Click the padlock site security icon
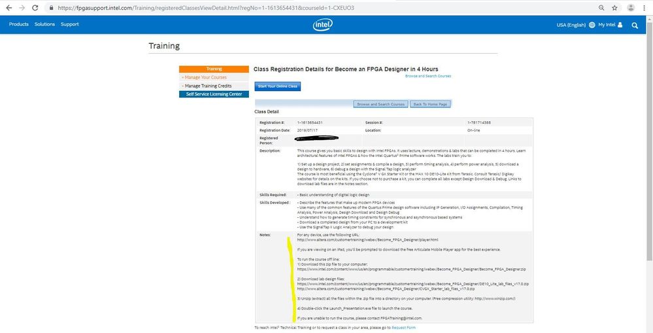 point(51,8)
